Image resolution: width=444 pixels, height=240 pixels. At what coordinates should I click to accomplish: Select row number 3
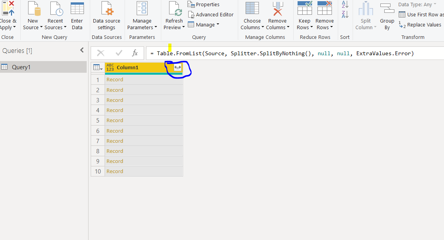coord(98,100)
